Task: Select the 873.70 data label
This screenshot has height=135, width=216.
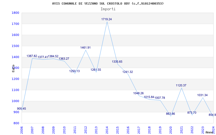Action: pyautogui.click(x=192, y=113)
